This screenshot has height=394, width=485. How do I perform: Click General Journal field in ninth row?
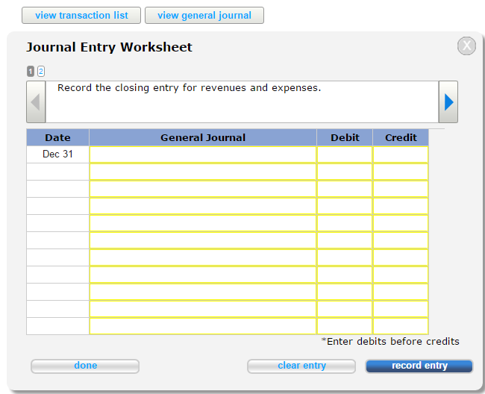[203, 292]
